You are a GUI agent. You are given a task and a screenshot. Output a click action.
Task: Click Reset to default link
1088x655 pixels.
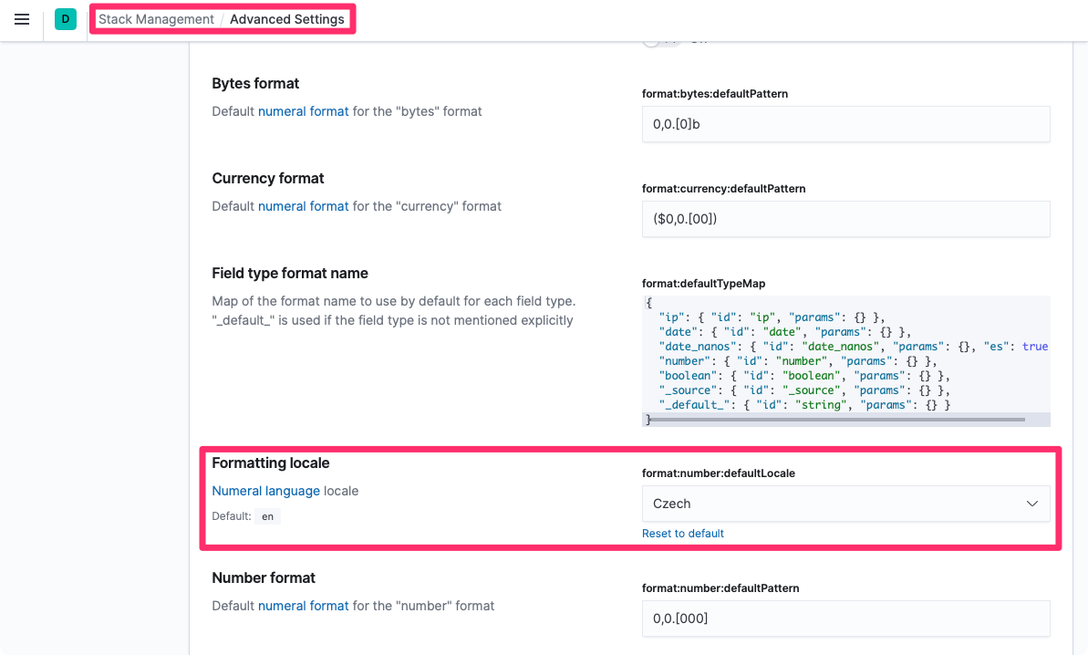pyautogui.click(x=683, y=534)
